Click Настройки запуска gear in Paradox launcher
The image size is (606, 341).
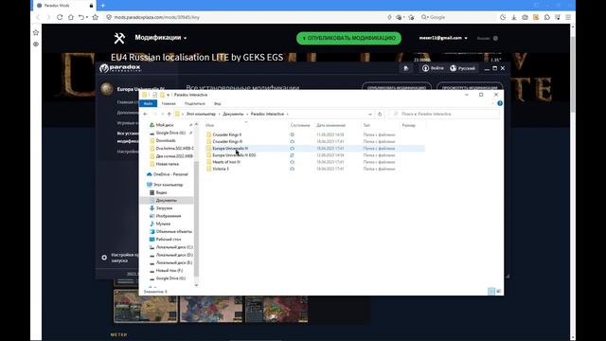click(x=104, y=258)
